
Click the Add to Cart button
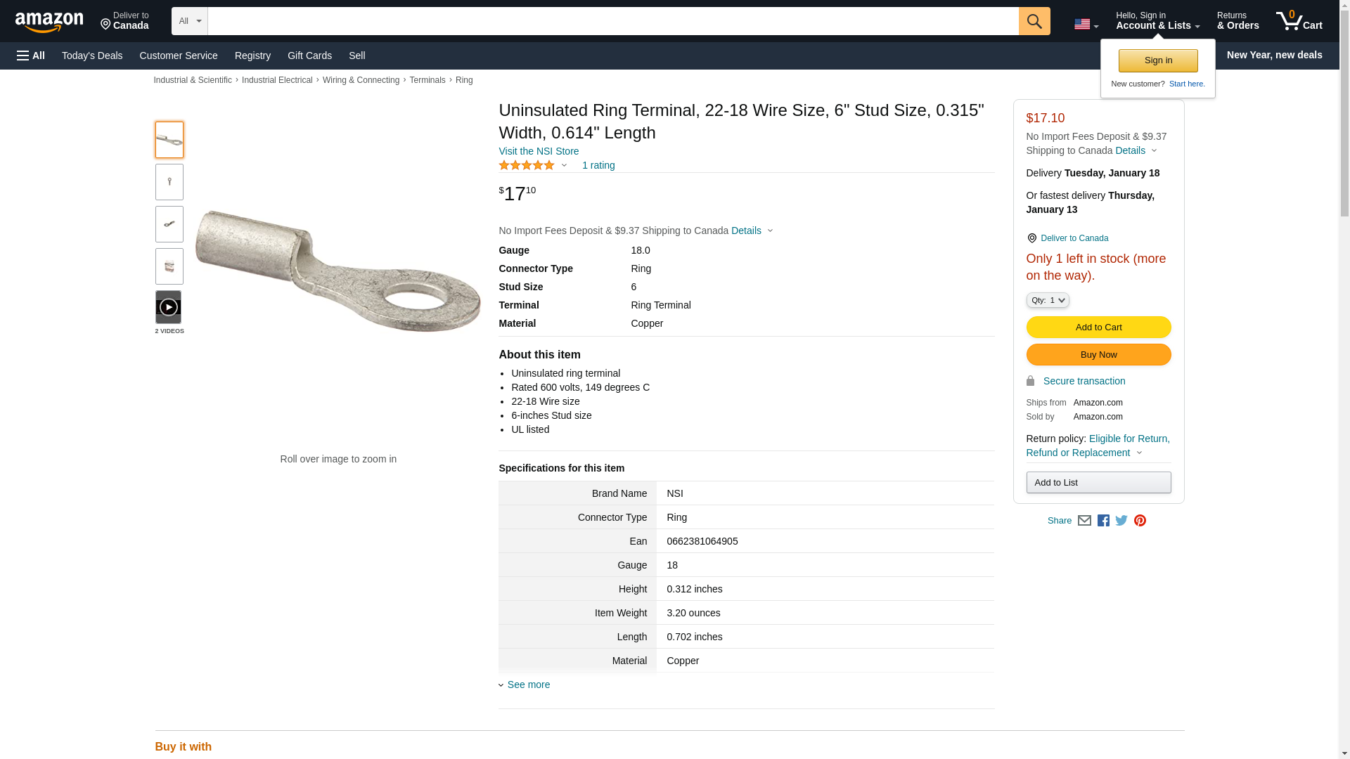(x=1098, y=327)
